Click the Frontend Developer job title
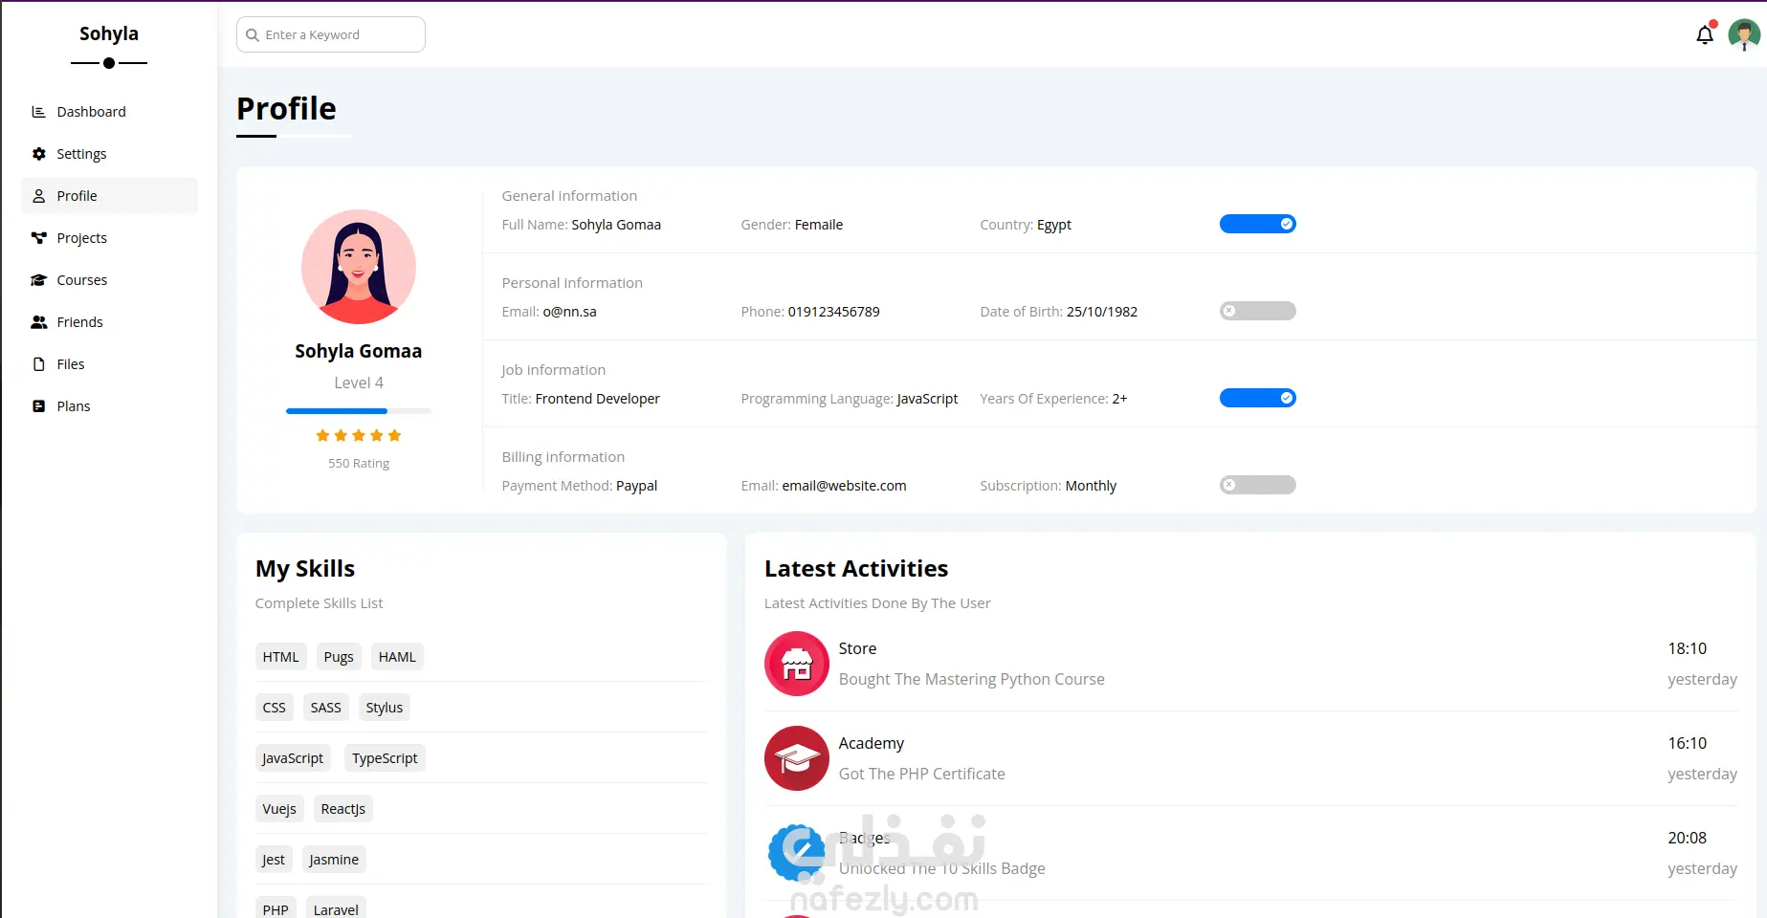 click(x=598, y=399)
